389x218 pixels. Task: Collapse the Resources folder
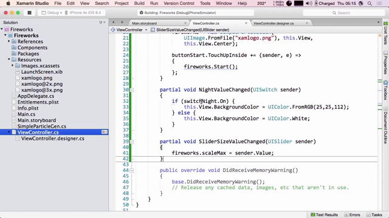pyautogui.click(x=9, y=59)
